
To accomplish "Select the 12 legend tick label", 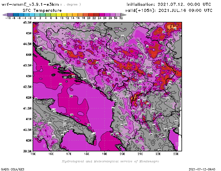I will click(x=67, y=18).
